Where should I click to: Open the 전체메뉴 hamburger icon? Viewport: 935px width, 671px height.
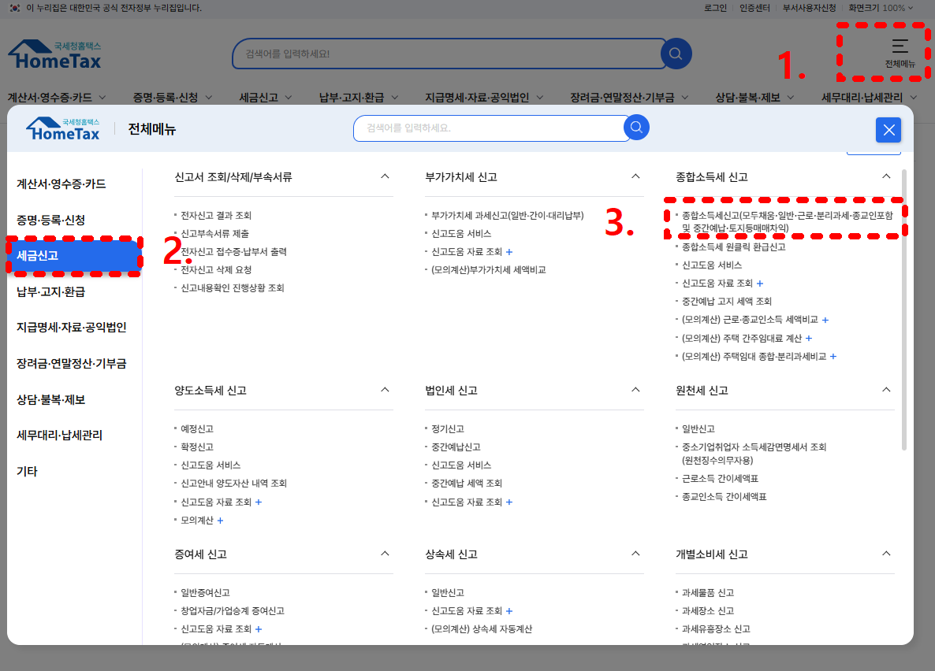(x=900, y=46)
